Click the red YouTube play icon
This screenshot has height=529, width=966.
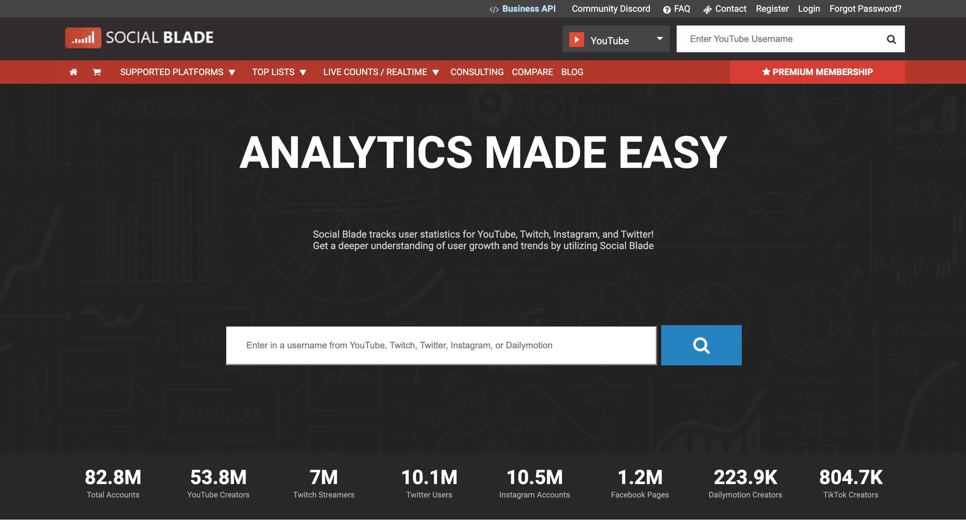tap(576, 39)
